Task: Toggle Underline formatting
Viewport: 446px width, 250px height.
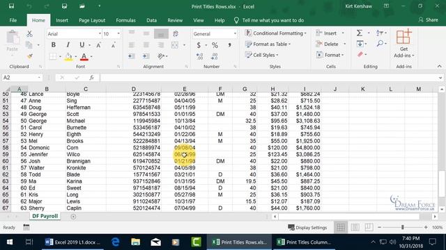Action: [x=82, y=44]
